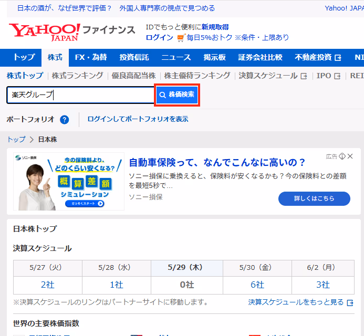Image resolution: width=364 pixels, height=336 pixels.
Task: Click 3社 under 6/2（月）
Action: coord(323,285)
